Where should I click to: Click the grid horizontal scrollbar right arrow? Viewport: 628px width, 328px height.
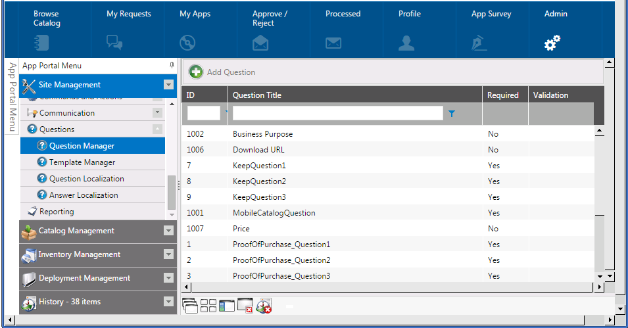click(598, 287)
